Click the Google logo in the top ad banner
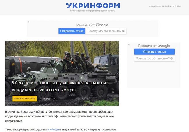This screenshot has width=189, height=132. [102, 25]
